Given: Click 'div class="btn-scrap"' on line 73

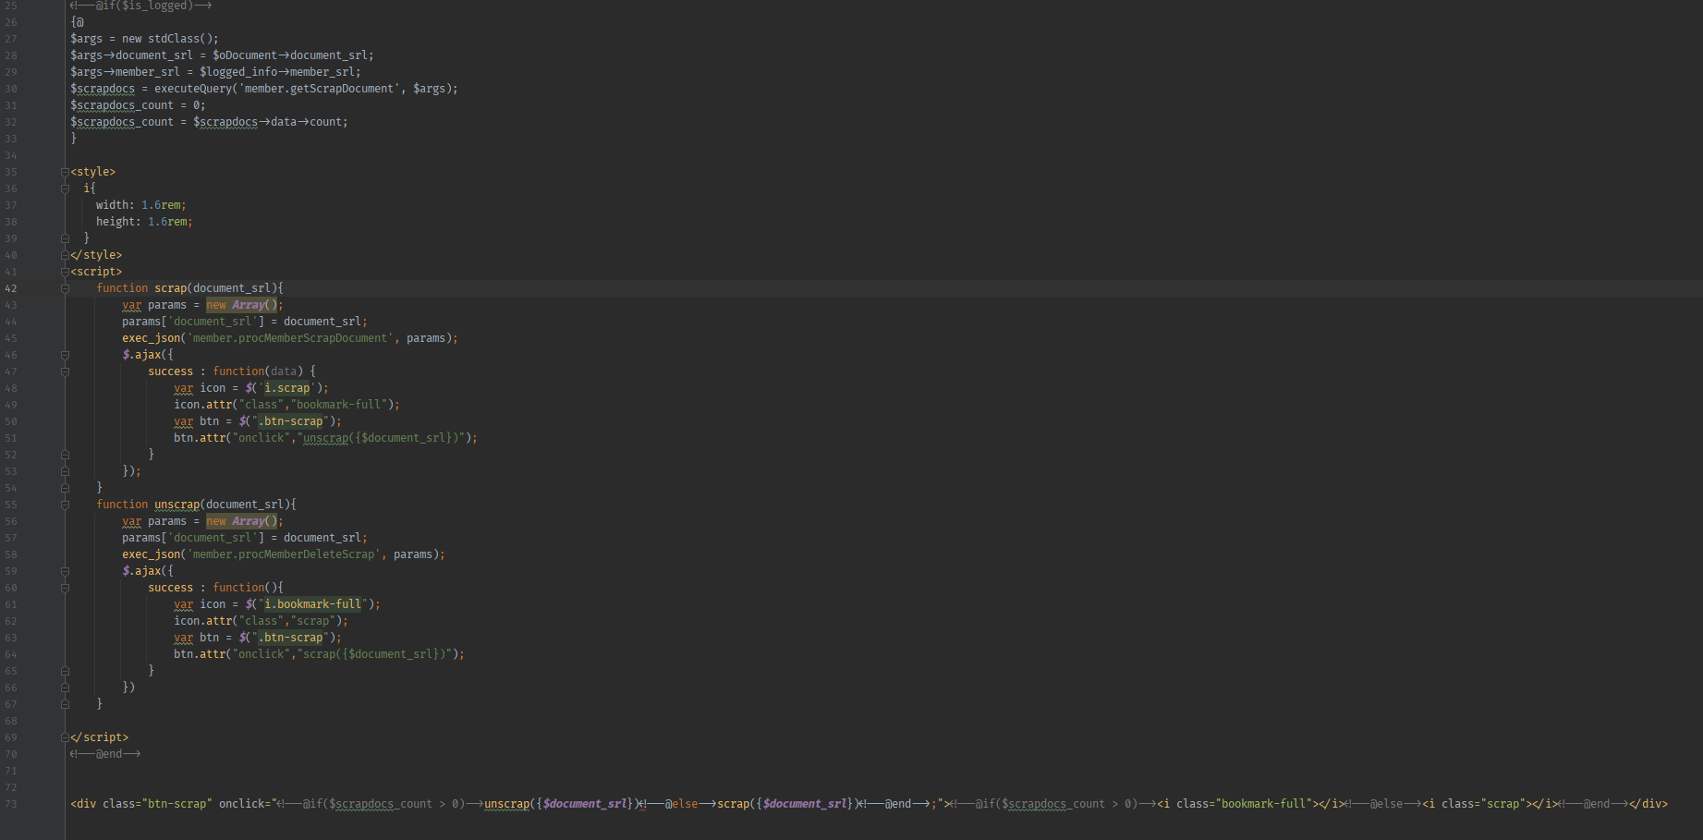Looking at the screenshot, I should (144, 804).
